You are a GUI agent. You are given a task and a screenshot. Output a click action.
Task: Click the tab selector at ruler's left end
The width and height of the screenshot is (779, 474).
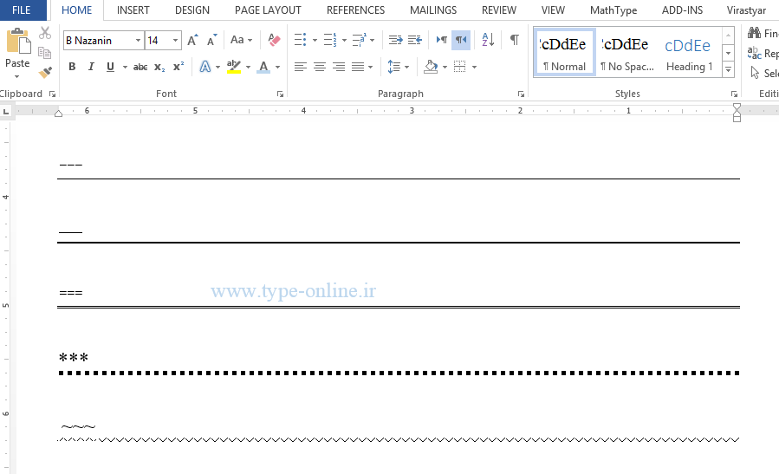(6, 111)
